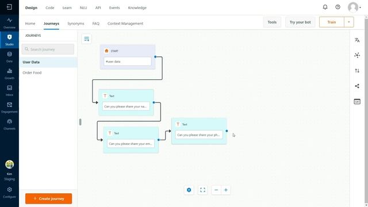Open the user profile avatar menu
Image resolution: width=368 pixels, height=207 pixels.
[x=354, y=7]
